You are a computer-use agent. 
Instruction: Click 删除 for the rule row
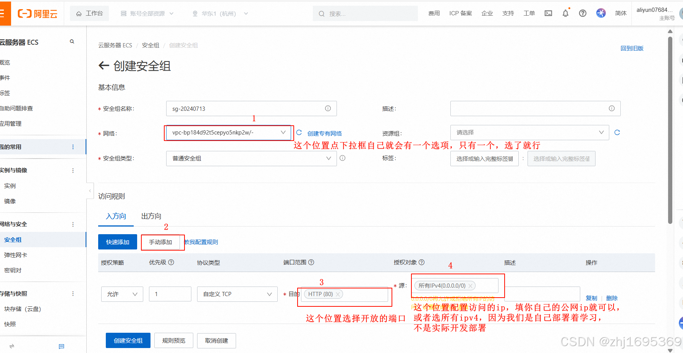pyautogui.click(x=612, y=298)
